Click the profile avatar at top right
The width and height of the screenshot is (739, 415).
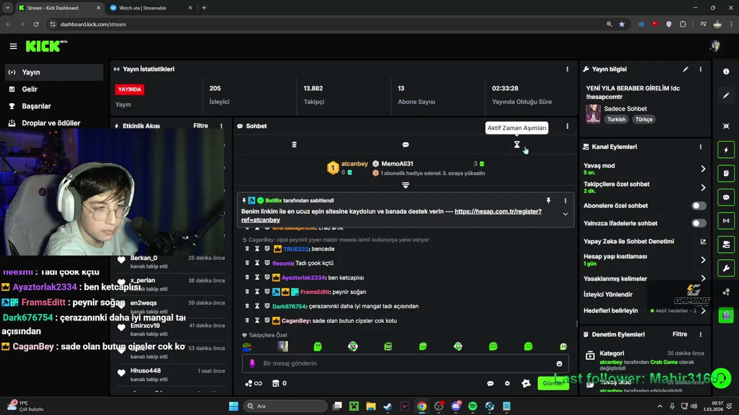pyautogui.click(x=715, y=46)
